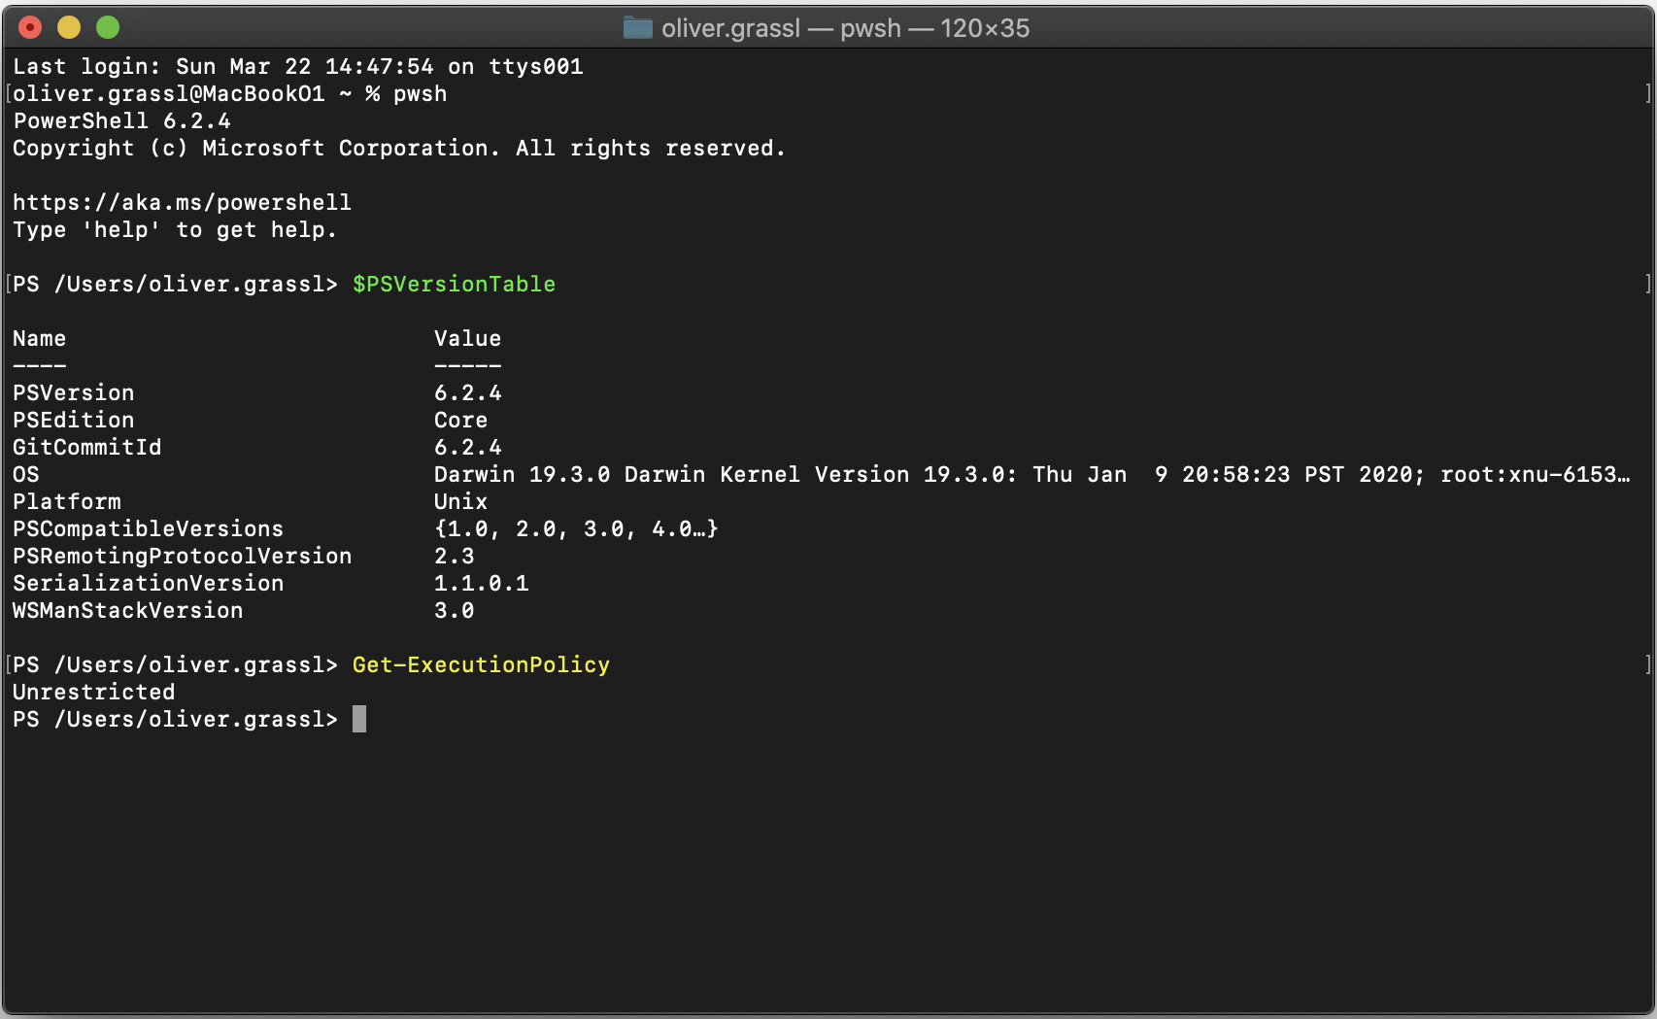
Task: Click the window title 'oliver.grassl — pwsh — 120×35'
Action: [845, 28]
